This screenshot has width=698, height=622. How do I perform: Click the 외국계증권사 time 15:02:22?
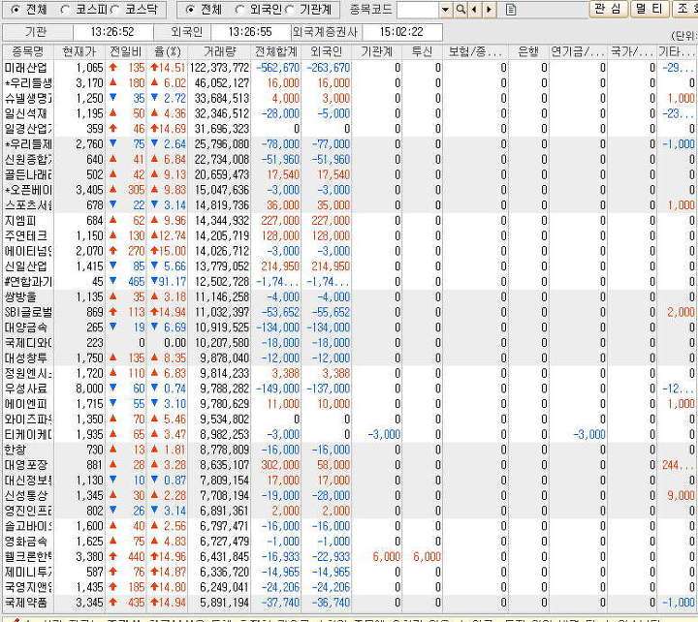pyautogui.click(x=401, y=32)
